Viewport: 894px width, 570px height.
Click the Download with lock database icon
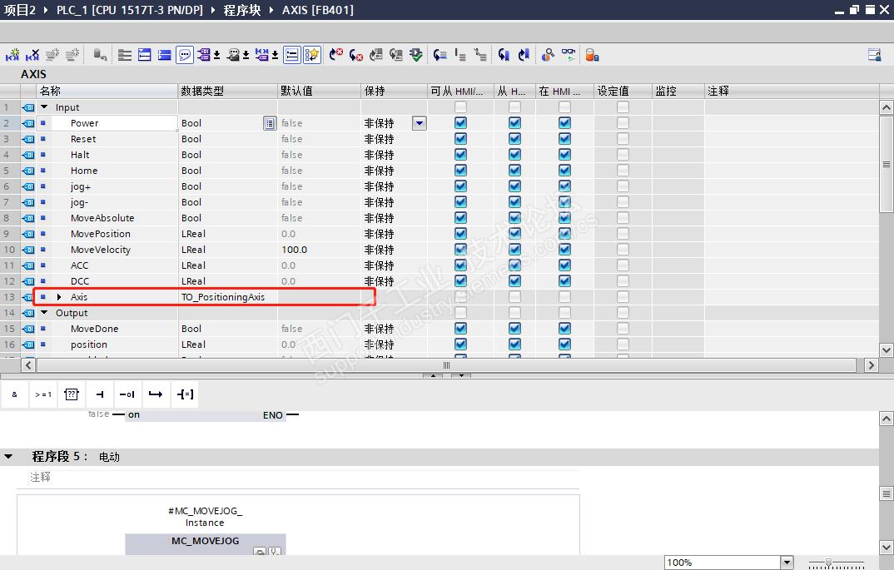(x=592, y=55)
